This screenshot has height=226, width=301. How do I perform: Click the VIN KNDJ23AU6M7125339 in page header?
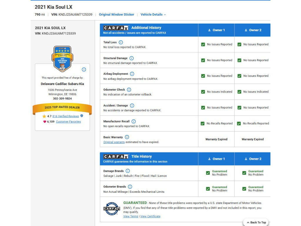[72, 15]
